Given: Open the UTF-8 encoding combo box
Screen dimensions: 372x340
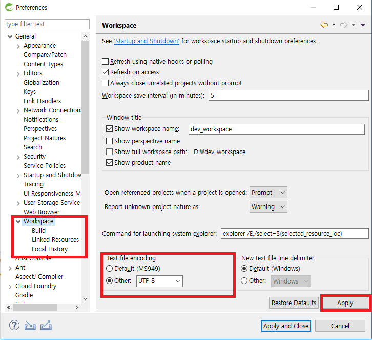Looking at the screenshot, I should [x=159, y=281].
